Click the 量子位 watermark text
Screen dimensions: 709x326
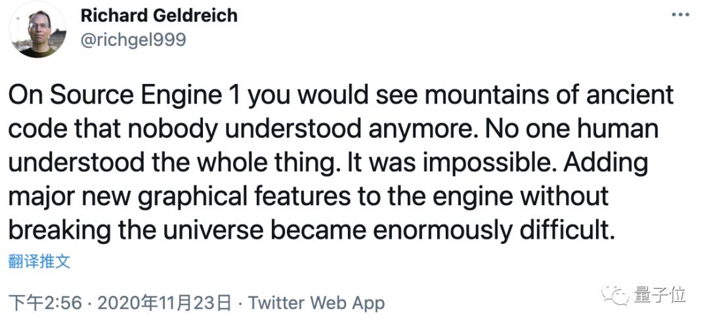pyautogui.click(x=660, y=295)
